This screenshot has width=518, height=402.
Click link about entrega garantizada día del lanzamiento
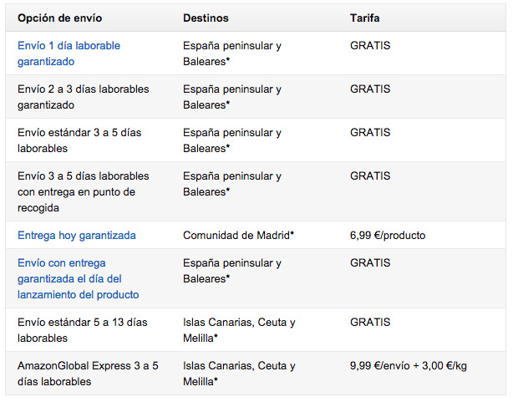[78, 278]
